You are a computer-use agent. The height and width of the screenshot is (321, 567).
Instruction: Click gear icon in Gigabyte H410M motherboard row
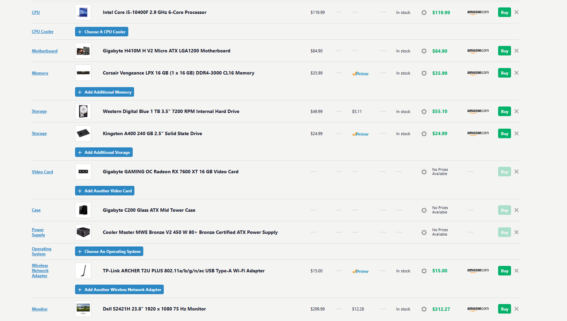tap(424, 51)
